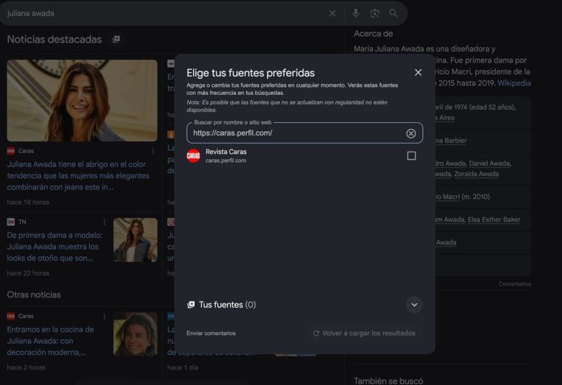
Task: Click the Otras noticias heading
Action: [x=34, y=295]
